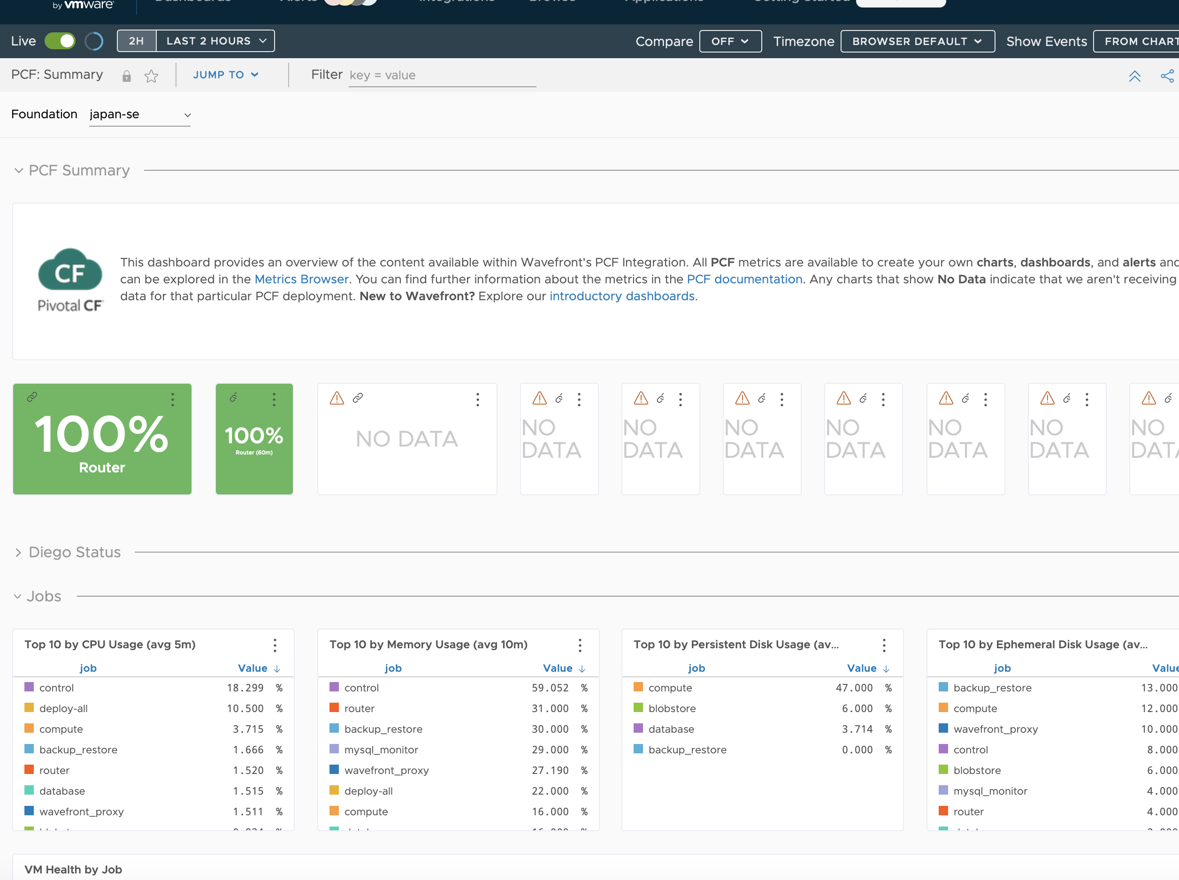The width and height of the screenshot is (1179, 880).
Task: Click the share dashboard icon
Action: click(1167, 76)
